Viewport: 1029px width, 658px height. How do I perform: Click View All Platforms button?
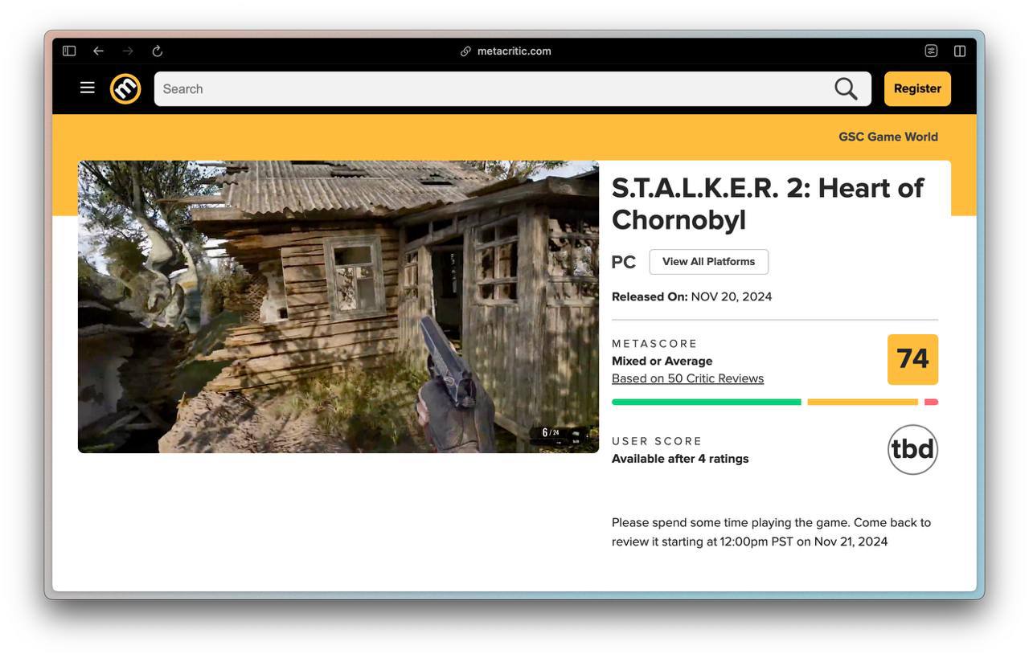click(x=708, y=262)
